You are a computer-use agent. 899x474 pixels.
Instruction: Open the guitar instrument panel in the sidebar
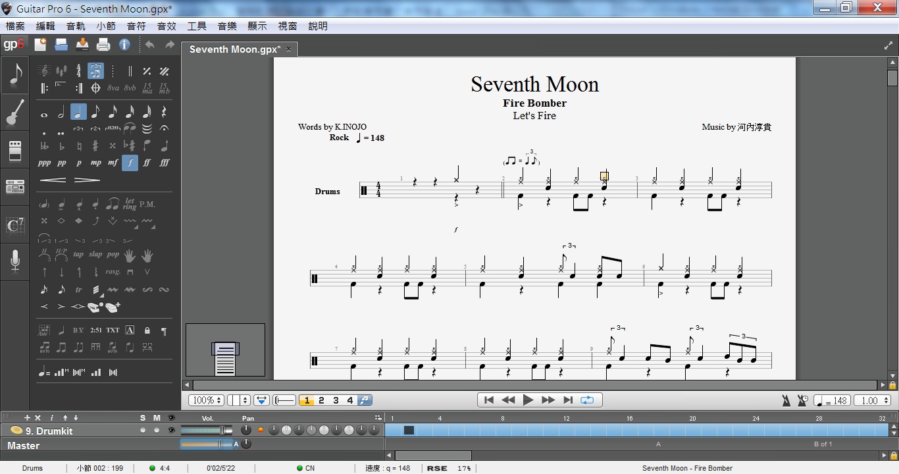point(14,112)
